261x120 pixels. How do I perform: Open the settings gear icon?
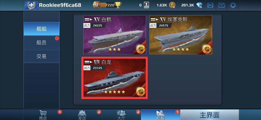(x=233, y=5)
